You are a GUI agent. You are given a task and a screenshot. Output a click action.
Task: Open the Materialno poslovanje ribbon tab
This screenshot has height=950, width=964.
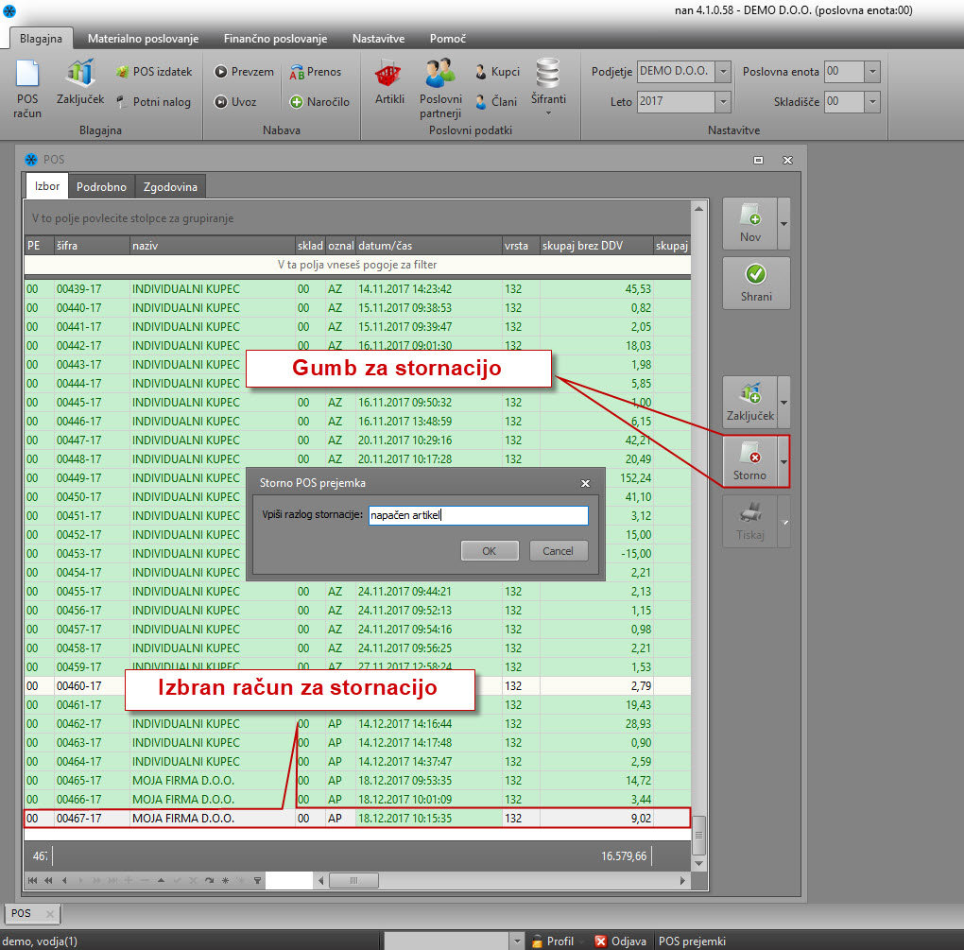144,39
